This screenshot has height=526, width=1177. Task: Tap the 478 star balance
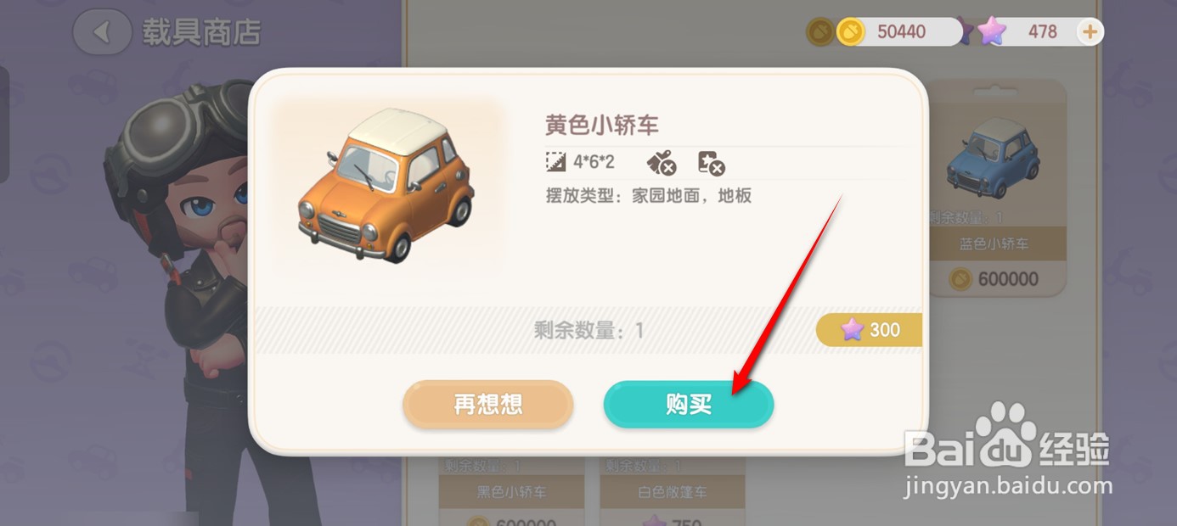(1042, 32)
